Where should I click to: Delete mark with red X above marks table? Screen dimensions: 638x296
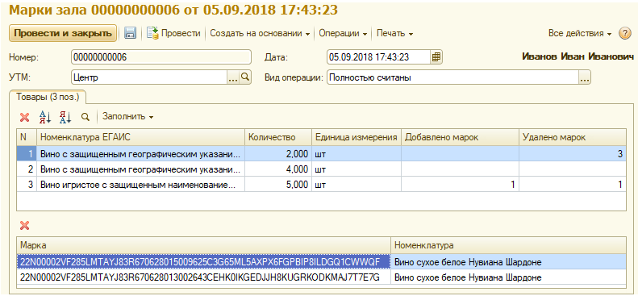click(x=25, y=226)
